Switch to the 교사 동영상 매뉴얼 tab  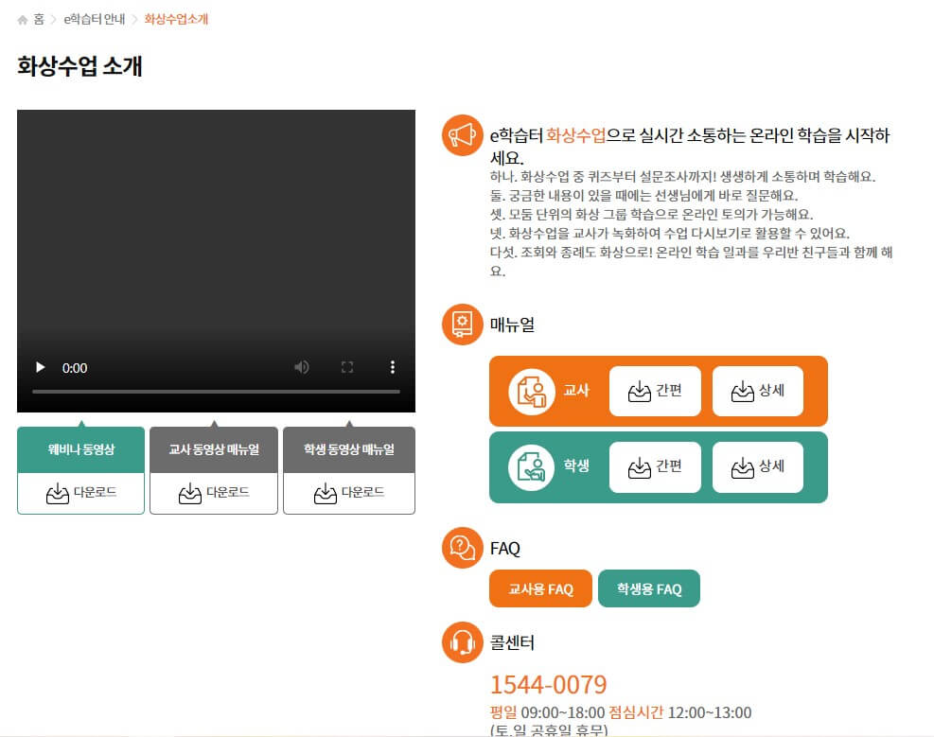point(213,449)
